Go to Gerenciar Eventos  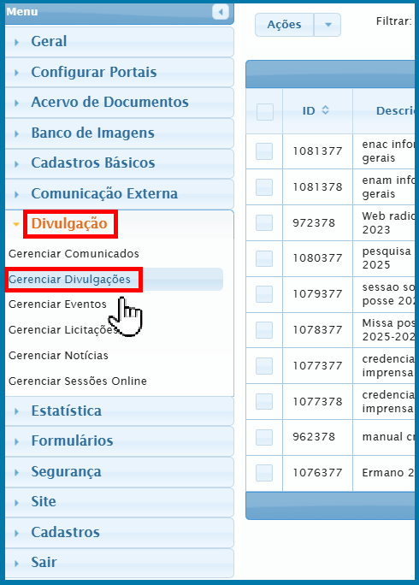click(x=57, y=304)
